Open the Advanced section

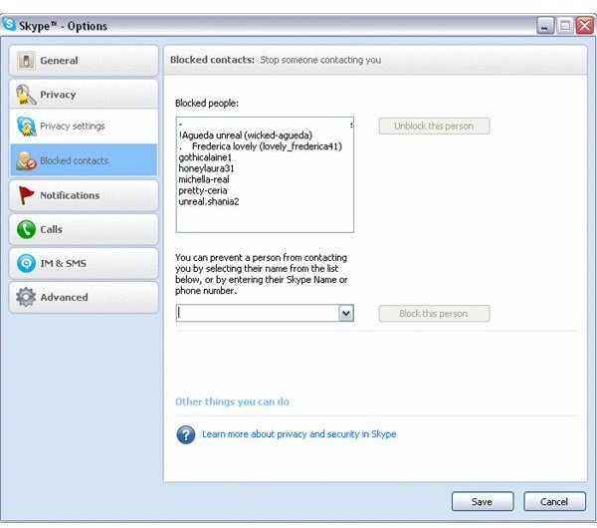coord(84,297)
